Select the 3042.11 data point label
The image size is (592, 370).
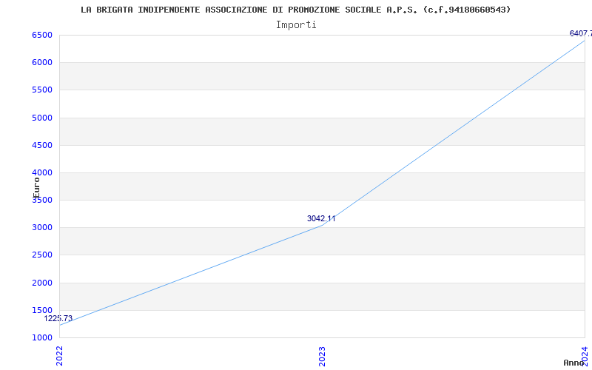[321, 218]
